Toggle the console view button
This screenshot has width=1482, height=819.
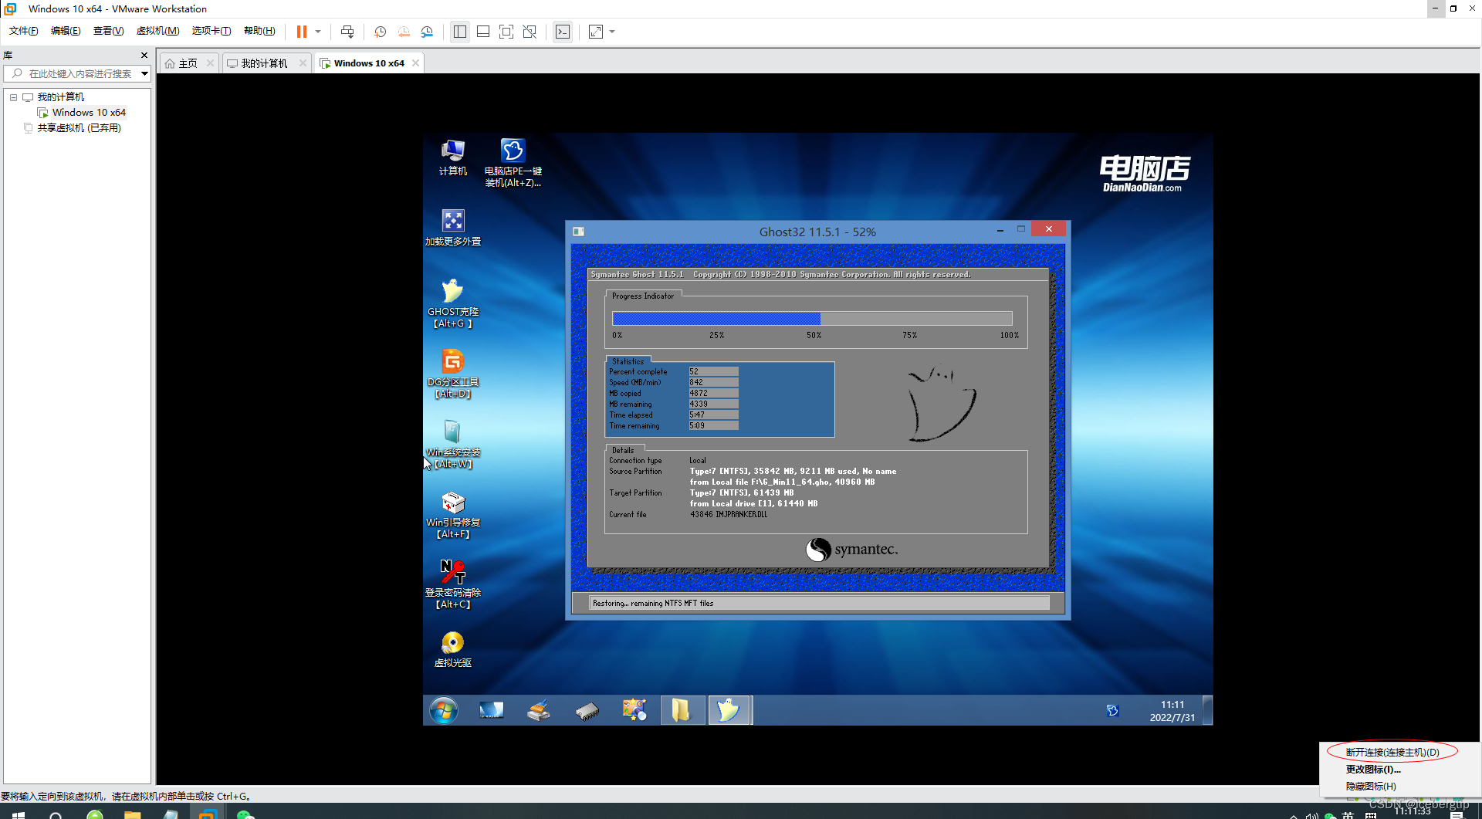[x=563, y=32]
